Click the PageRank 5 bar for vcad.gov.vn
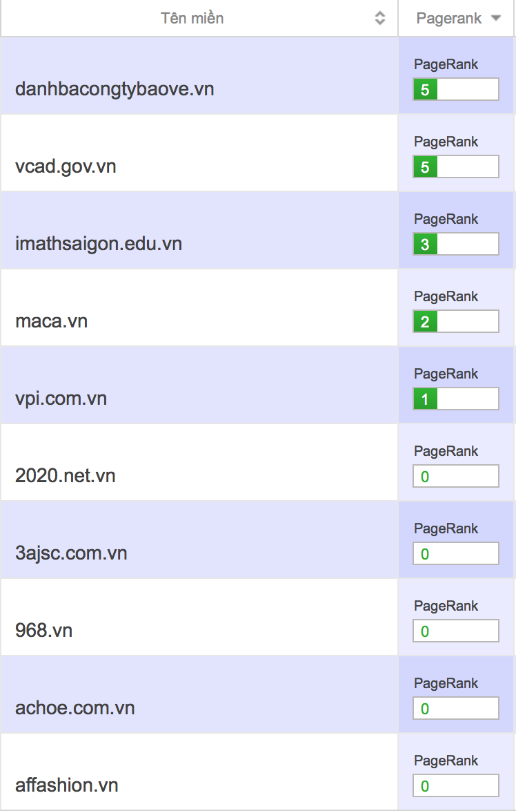The image size is (516, 811). pyautogui.click(x=456, y=167)
